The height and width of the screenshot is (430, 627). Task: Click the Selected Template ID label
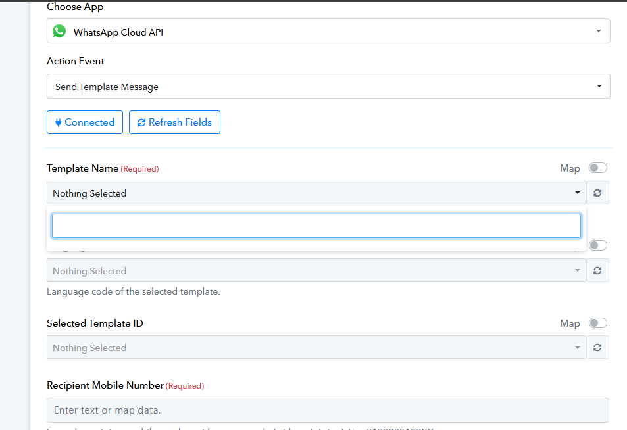coord(95,323)
